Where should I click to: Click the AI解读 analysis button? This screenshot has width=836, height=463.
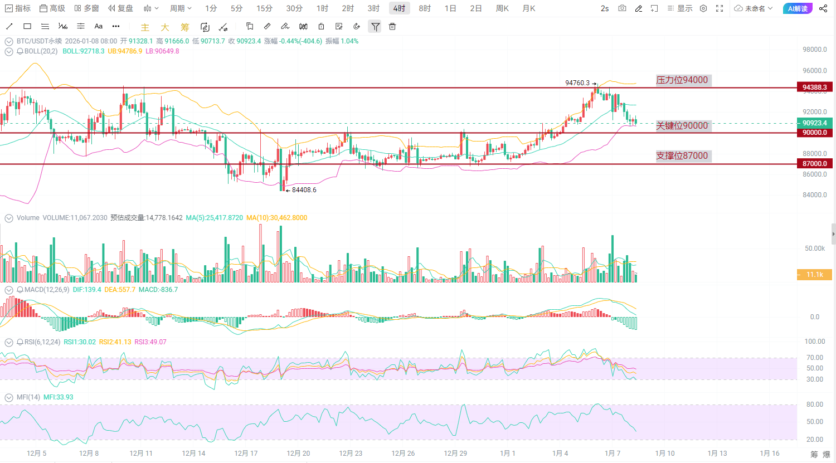coord(798,8)
